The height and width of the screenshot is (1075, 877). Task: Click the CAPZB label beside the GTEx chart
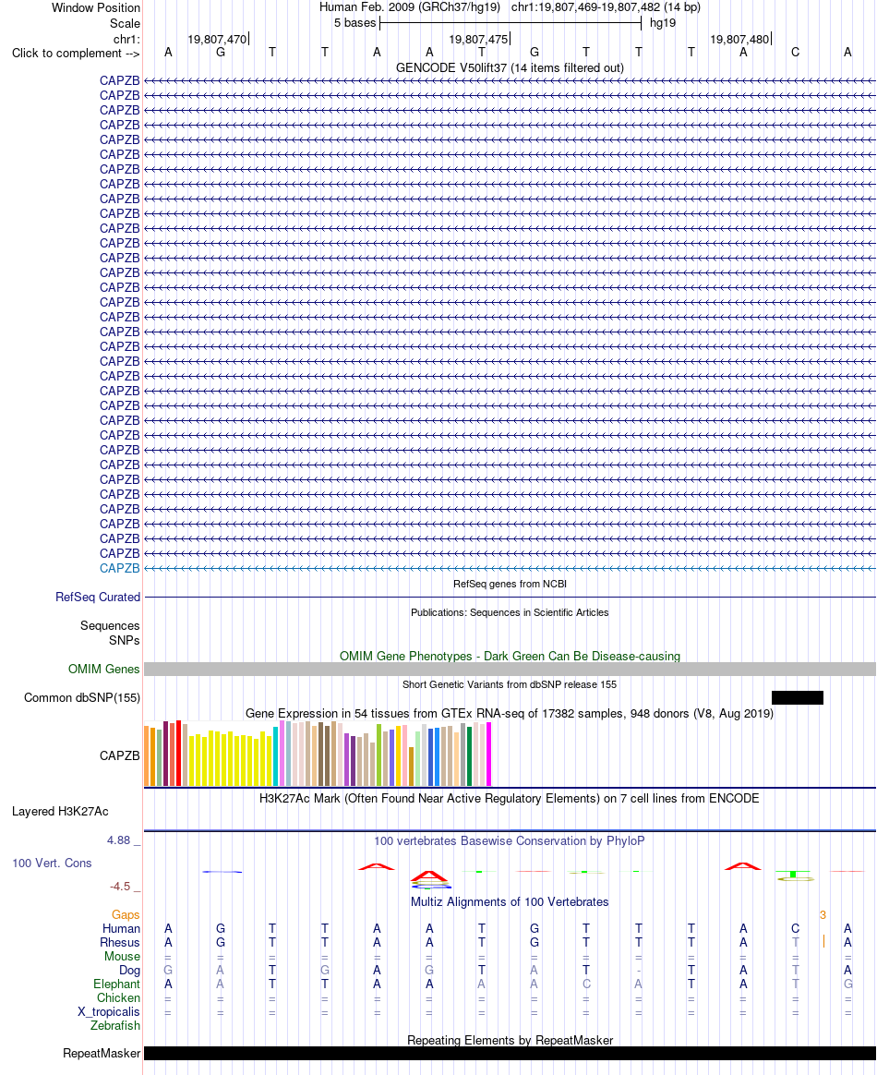click(119, 755)
